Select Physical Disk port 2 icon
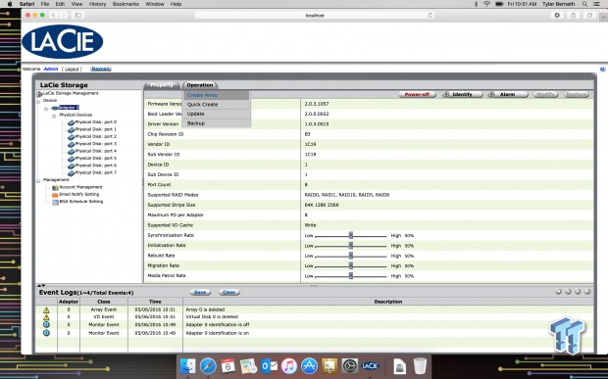The width and height of the screenshot is (608, 379). [71, 137]
